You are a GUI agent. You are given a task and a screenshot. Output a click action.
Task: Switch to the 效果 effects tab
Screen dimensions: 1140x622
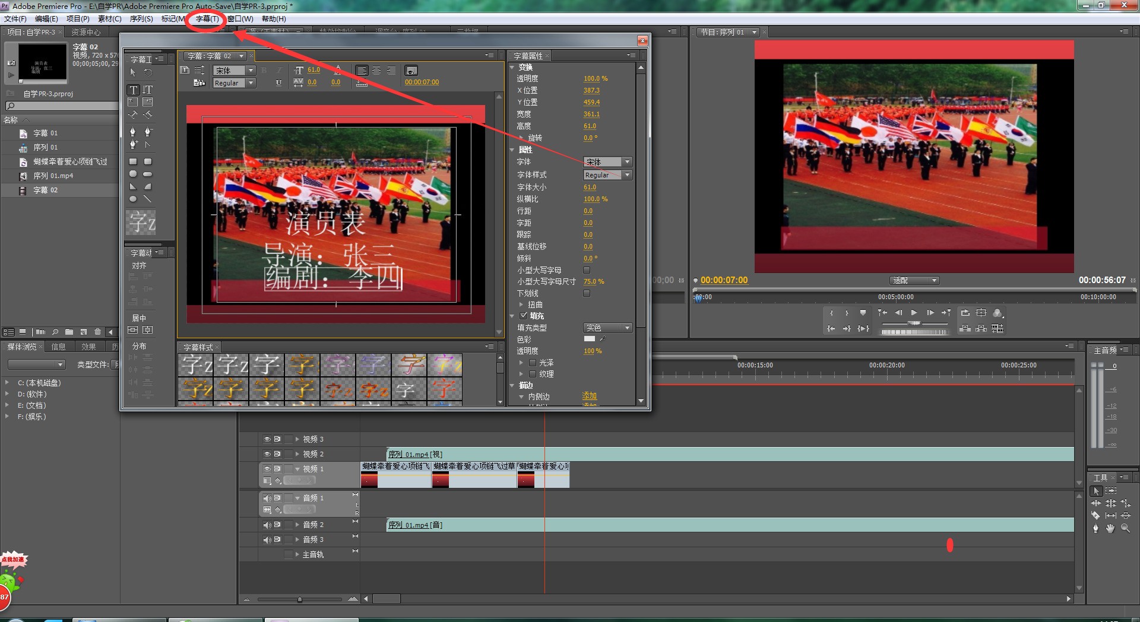[88, 347]
